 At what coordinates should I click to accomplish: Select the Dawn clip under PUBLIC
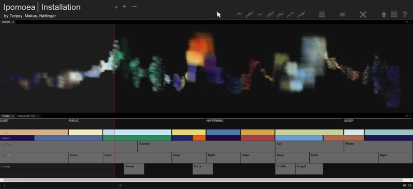(86, 157)
